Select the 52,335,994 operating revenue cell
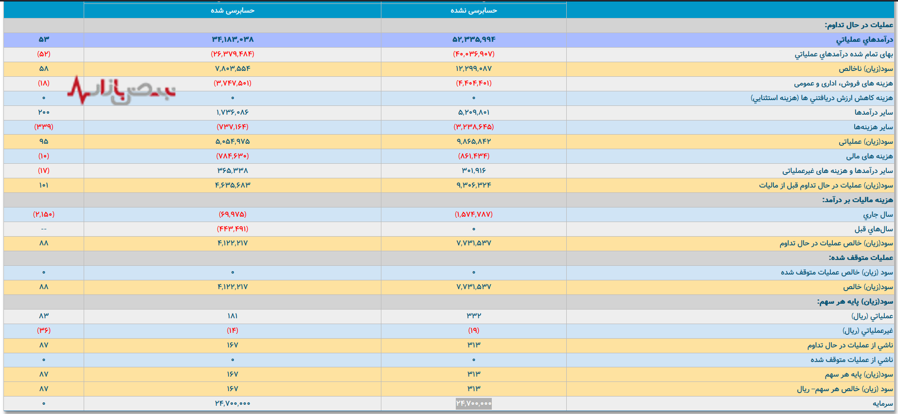 tap(473, 39)
